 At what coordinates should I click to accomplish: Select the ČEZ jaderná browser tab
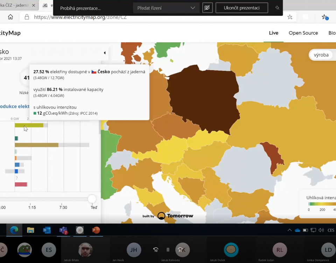(15, 5)
